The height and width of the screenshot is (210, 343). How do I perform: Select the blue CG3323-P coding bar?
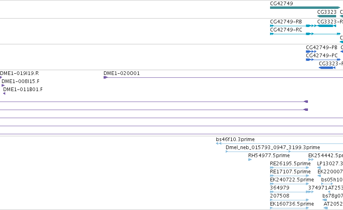click(327, 68)
